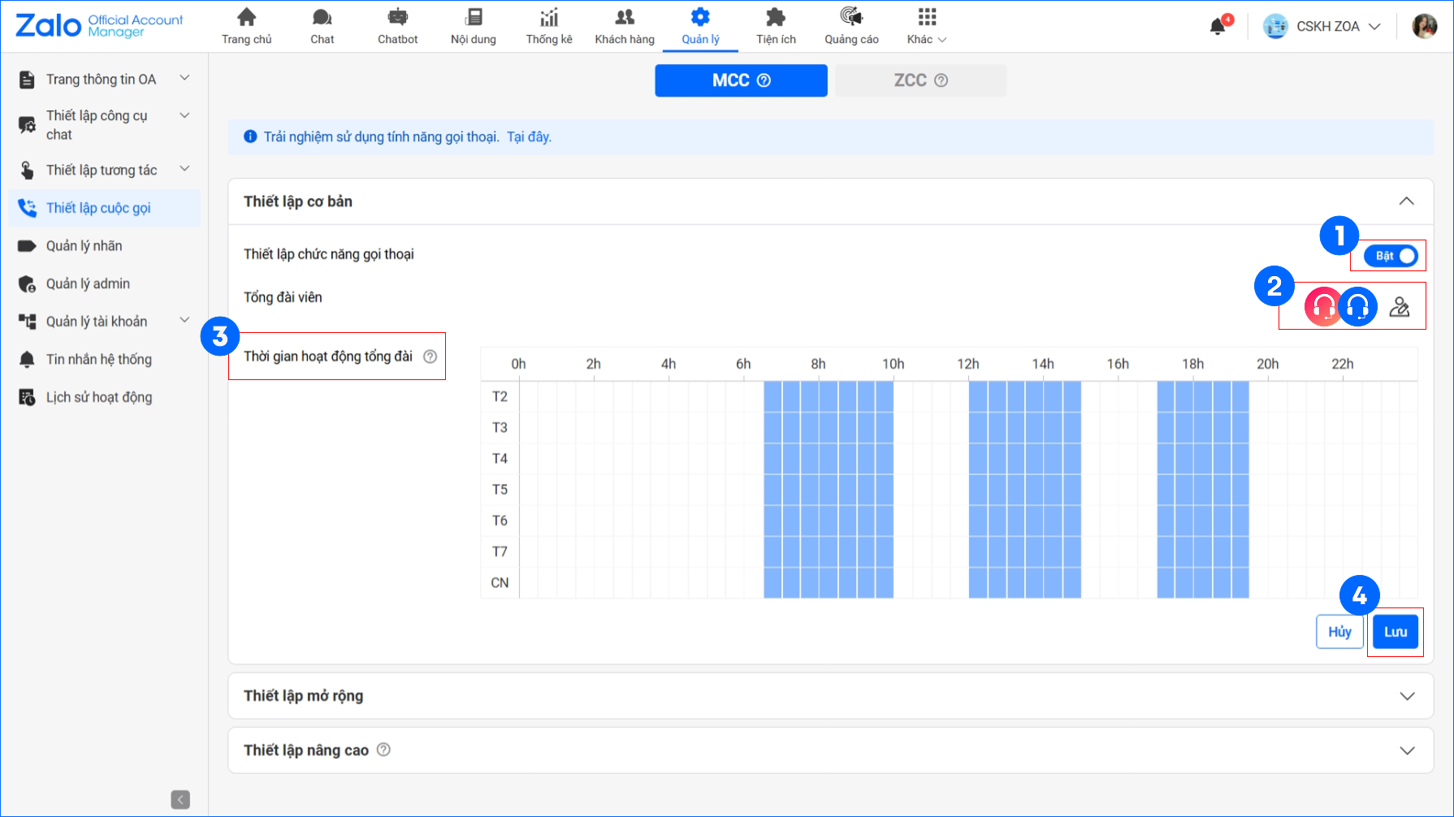
Task: Click the profile avatar picture
Action: click(x=1425, y=26)
